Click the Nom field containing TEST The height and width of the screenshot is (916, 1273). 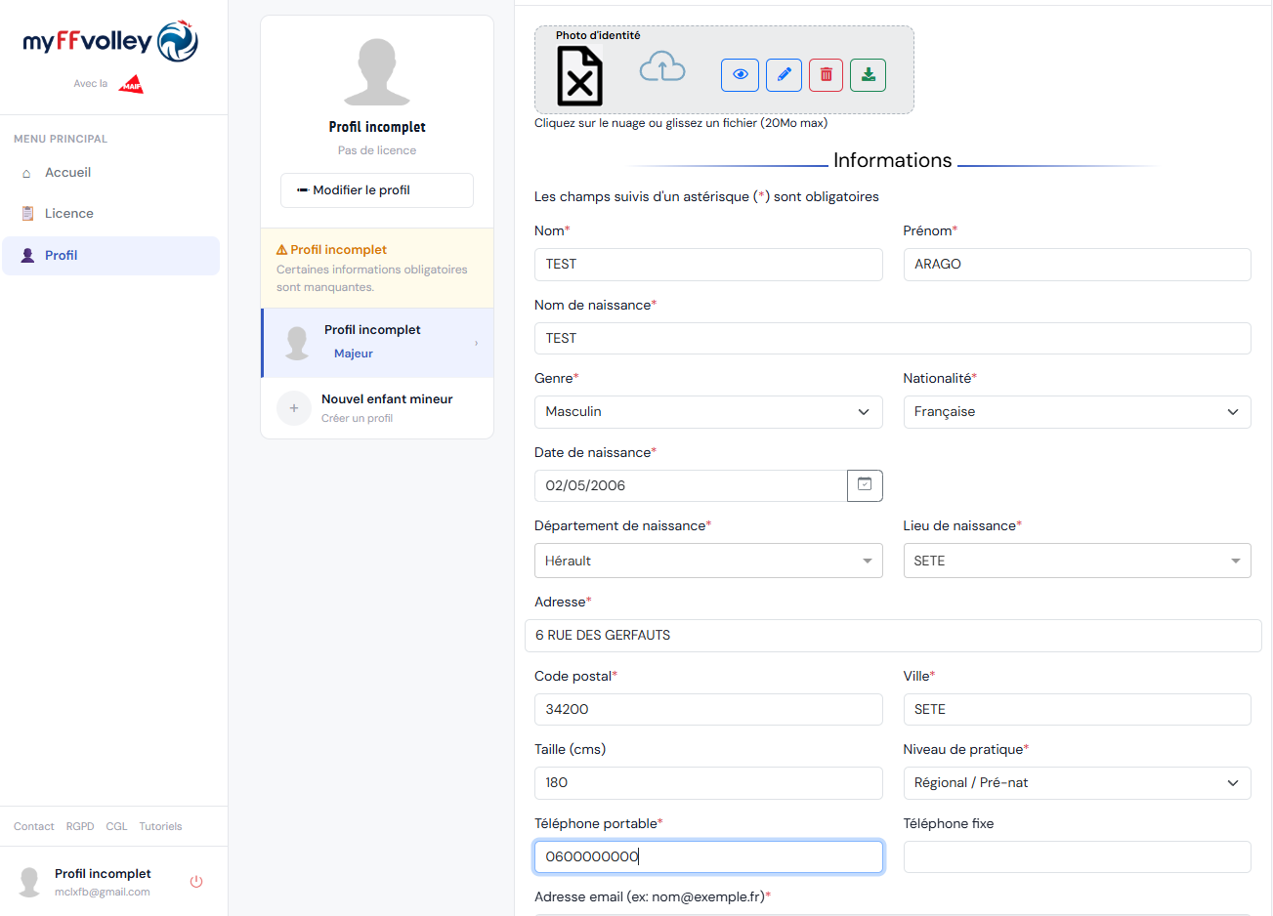pos(708,265)
